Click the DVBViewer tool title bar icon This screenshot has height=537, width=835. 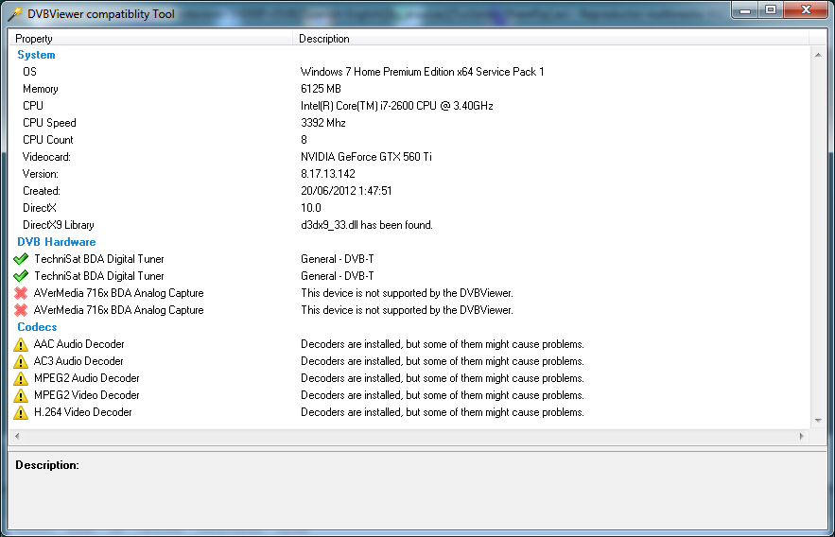click(x=15, y=14)
